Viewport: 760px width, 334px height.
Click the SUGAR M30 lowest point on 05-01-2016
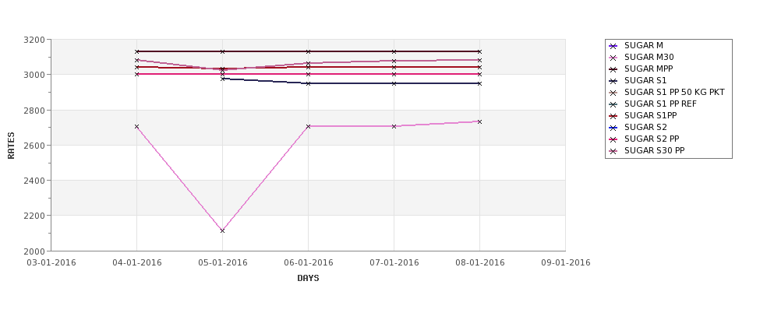click(x=222, y=231)
